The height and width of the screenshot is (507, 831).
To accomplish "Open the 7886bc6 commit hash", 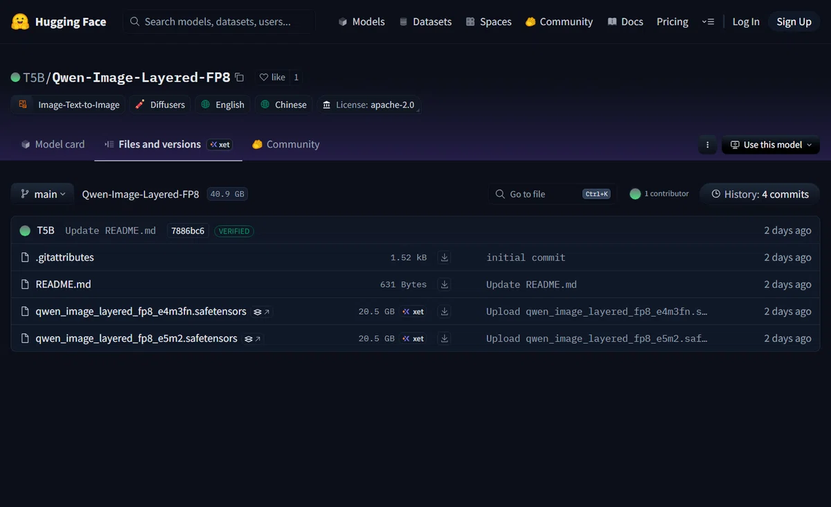I will pos(188,231).
